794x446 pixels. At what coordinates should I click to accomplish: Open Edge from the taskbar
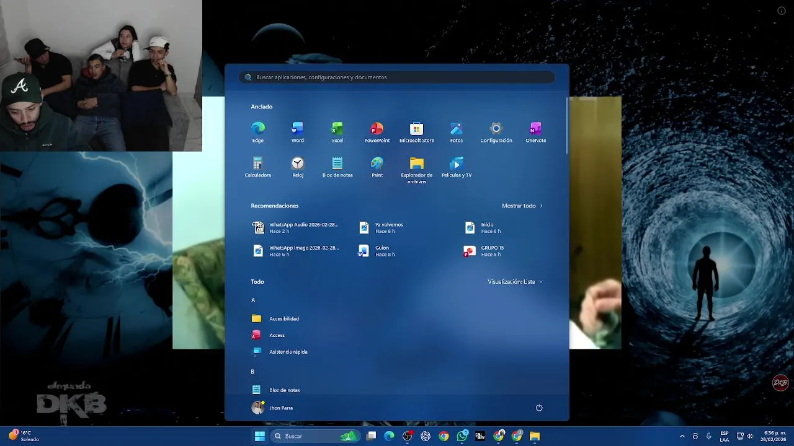click(389, 436)
